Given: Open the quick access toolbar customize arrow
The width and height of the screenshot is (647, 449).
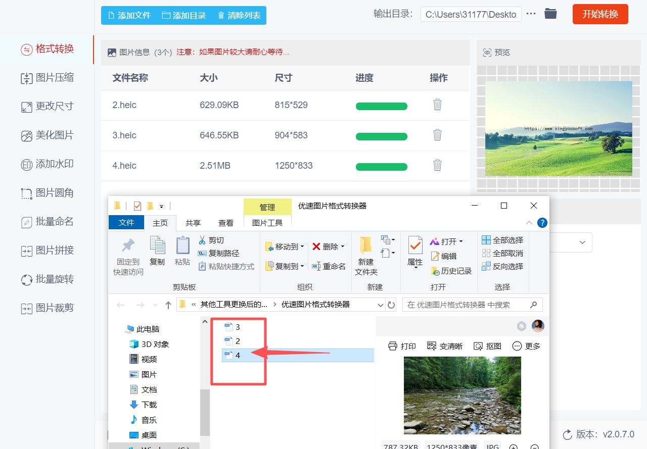Looking at the screenshot, I should pos(162,206).
